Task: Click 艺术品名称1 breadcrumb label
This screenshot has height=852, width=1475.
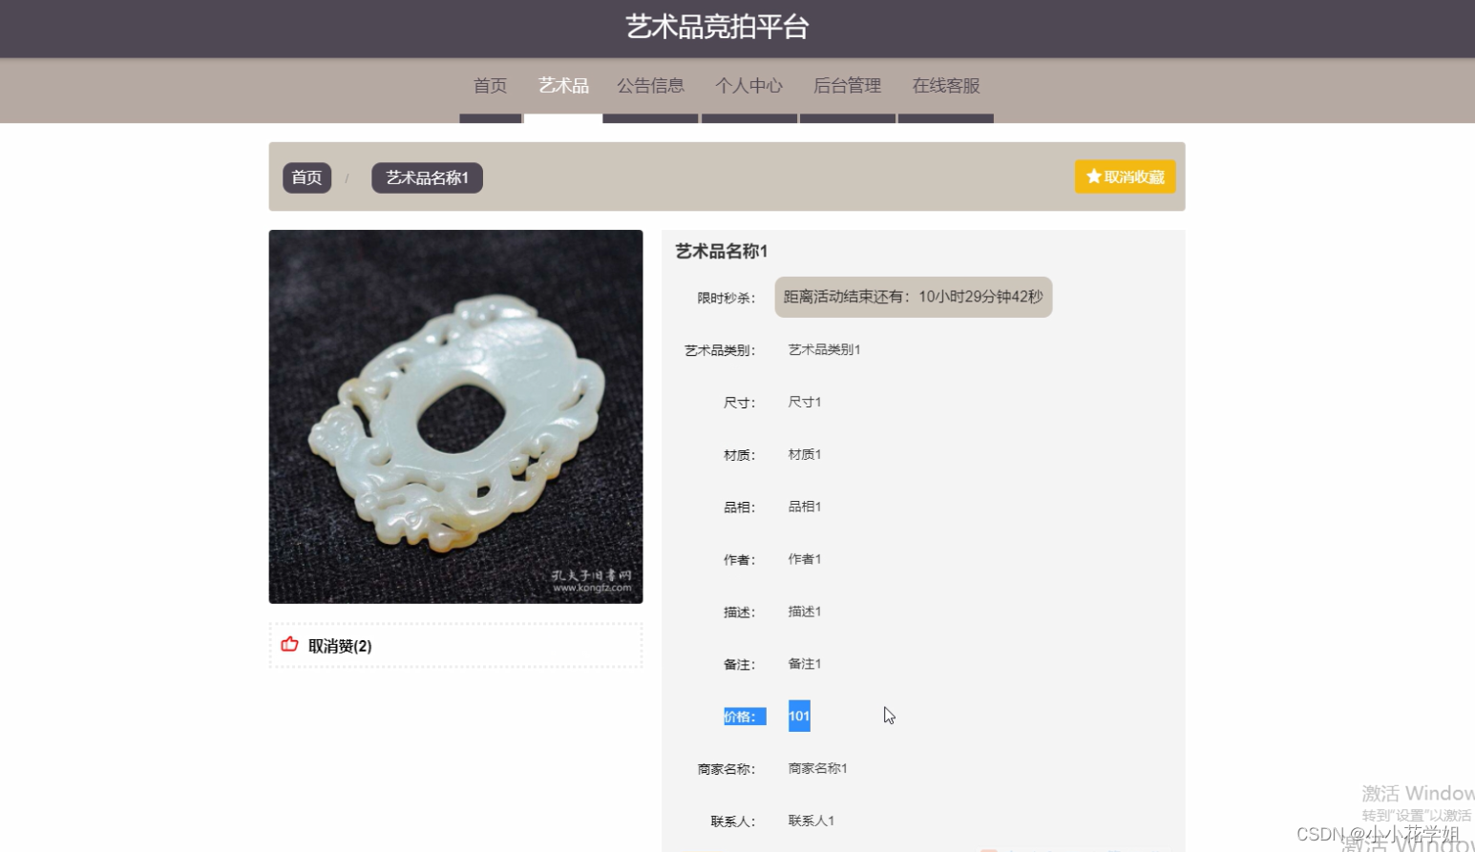Action: [x=427, y=177]
